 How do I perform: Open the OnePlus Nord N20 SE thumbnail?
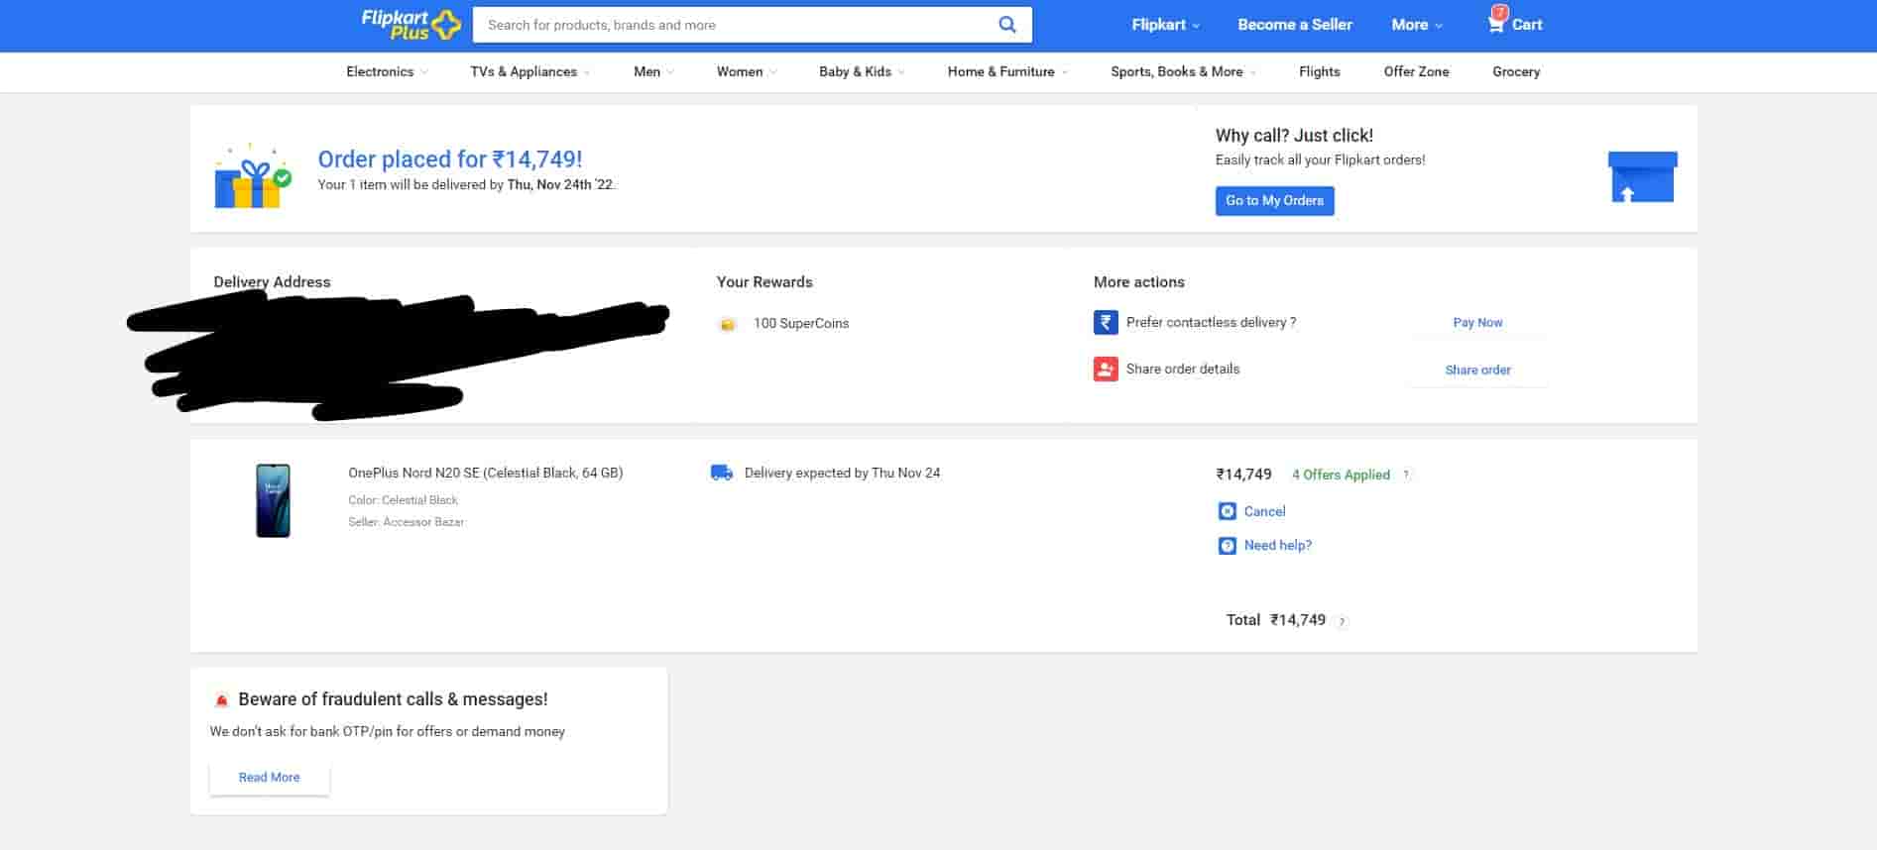coord(273,500)
